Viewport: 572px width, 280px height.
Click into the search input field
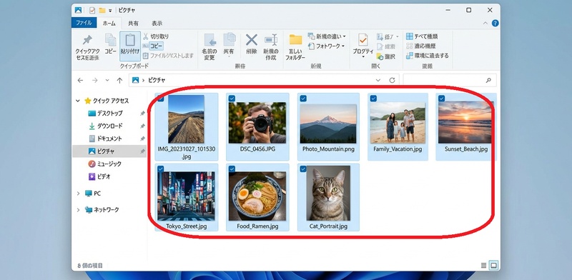click(x=450, y=80)
